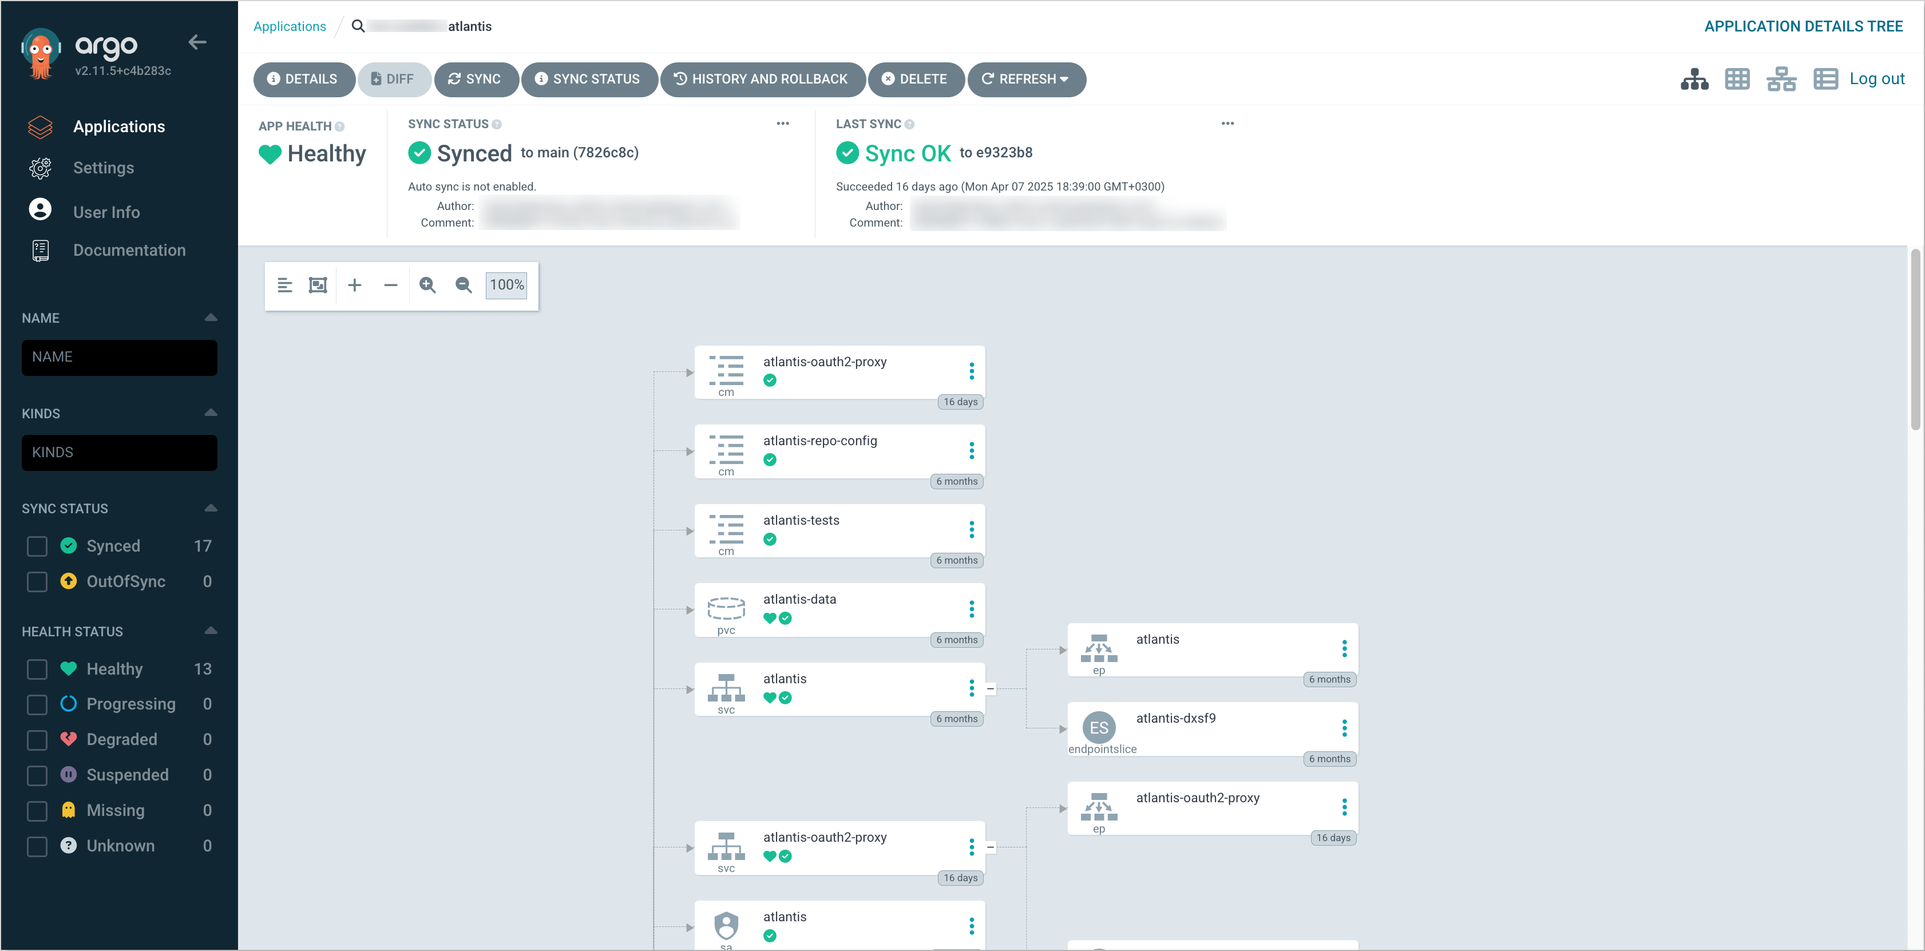The width and height of the screenshot is (1925, 951).
Task: Check the Degraded health status filter
Action: click(37, 740)
